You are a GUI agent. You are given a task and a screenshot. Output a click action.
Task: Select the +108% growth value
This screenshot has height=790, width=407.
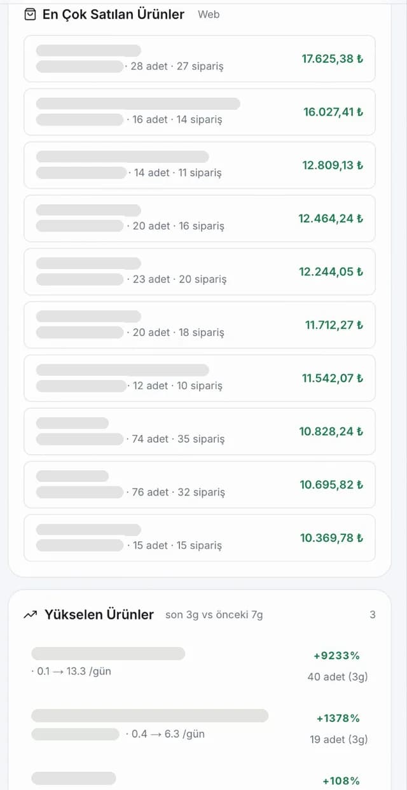341,781
